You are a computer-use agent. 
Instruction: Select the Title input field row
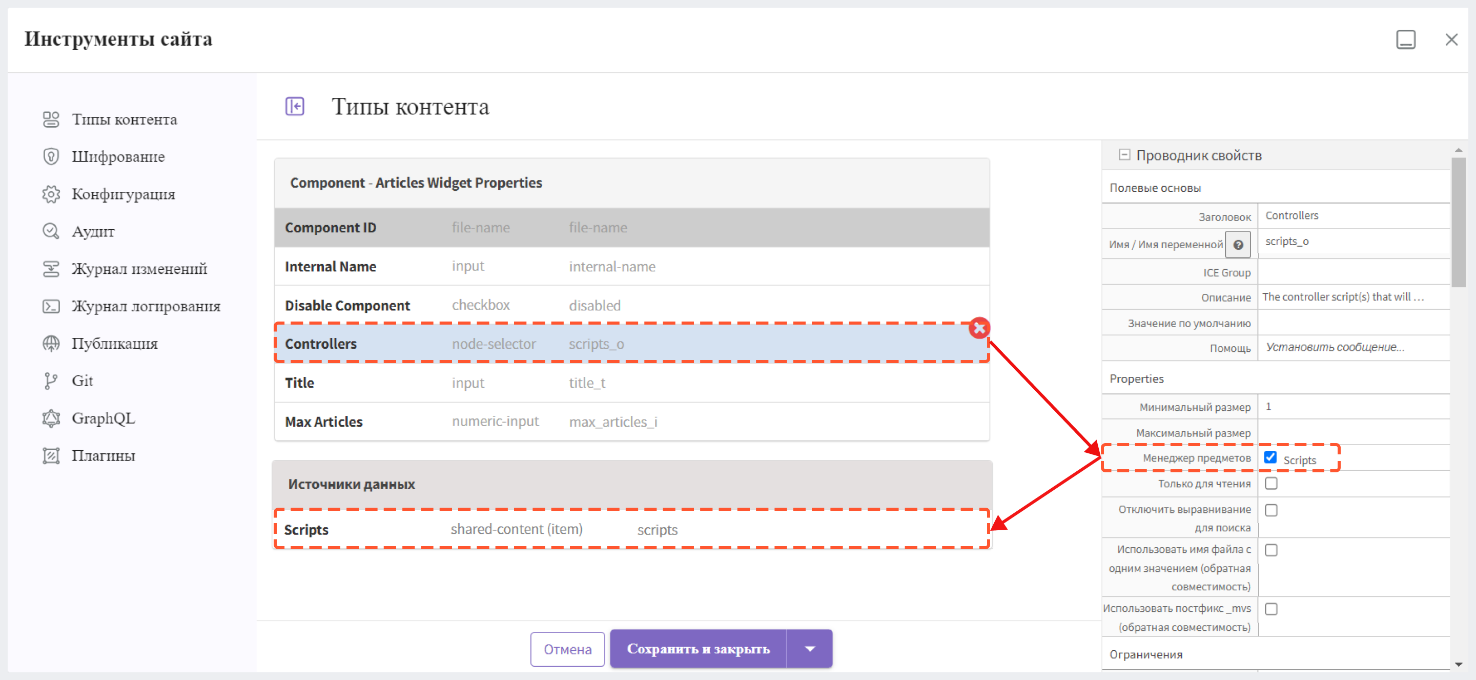[631, 383]
